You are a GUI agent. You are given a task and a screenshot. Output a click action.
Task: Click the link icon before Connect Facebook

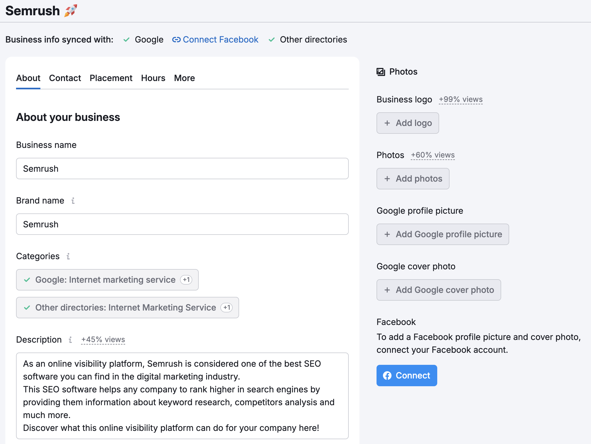click(176, 40)
